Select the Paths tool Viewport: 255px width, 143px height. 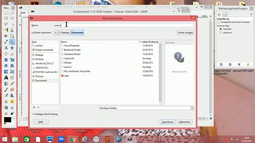[x=12, y=36]
